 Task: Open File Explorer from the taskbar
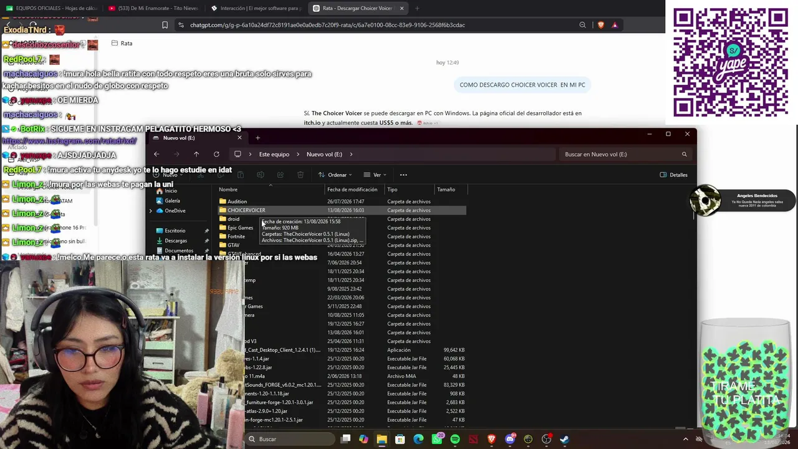tap(382, 439)
